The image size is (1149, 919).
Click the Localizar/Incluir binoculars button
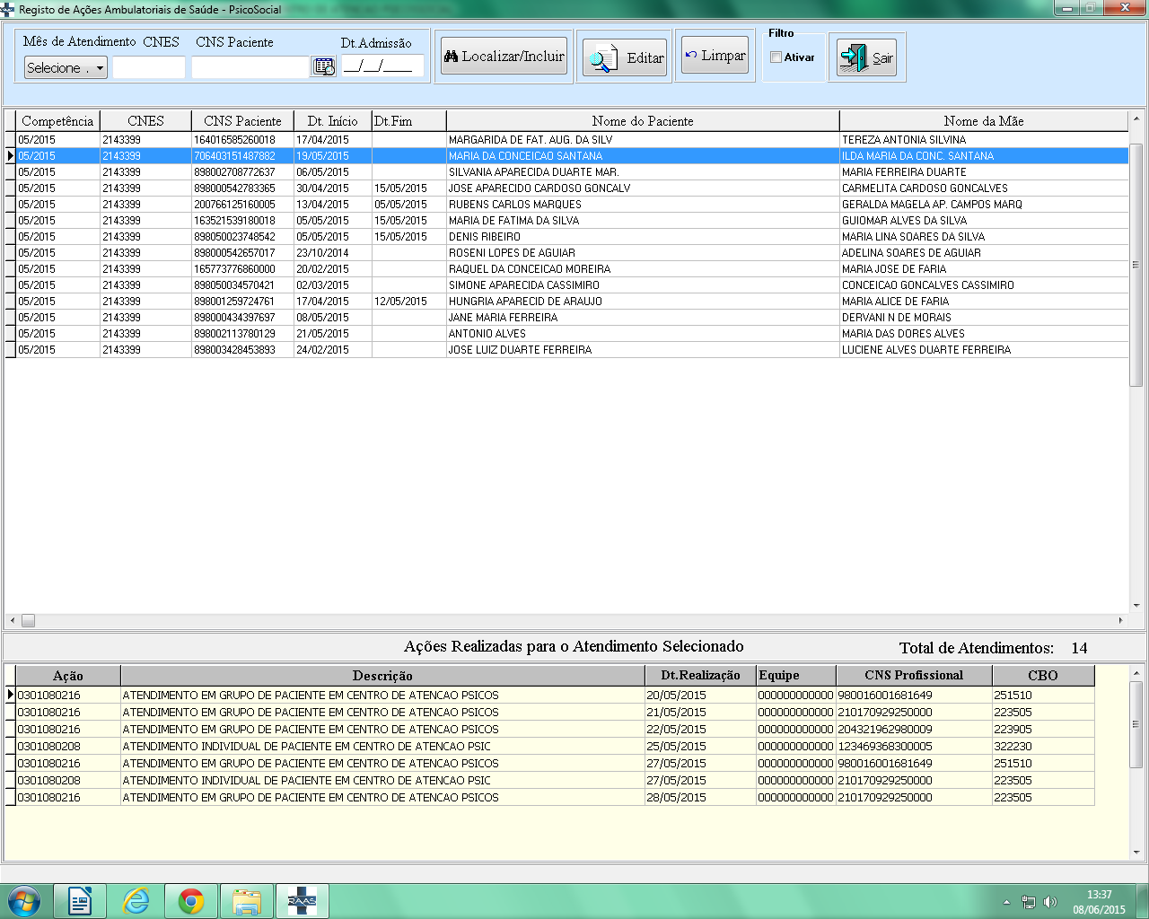pyautogui.click(x=504, y=57)
